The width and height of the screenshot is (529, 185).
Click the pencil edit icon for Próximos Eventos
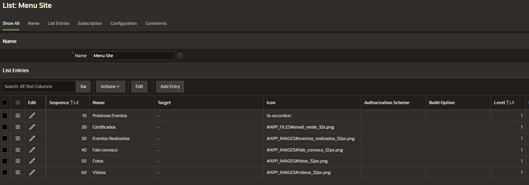(32, 116)
